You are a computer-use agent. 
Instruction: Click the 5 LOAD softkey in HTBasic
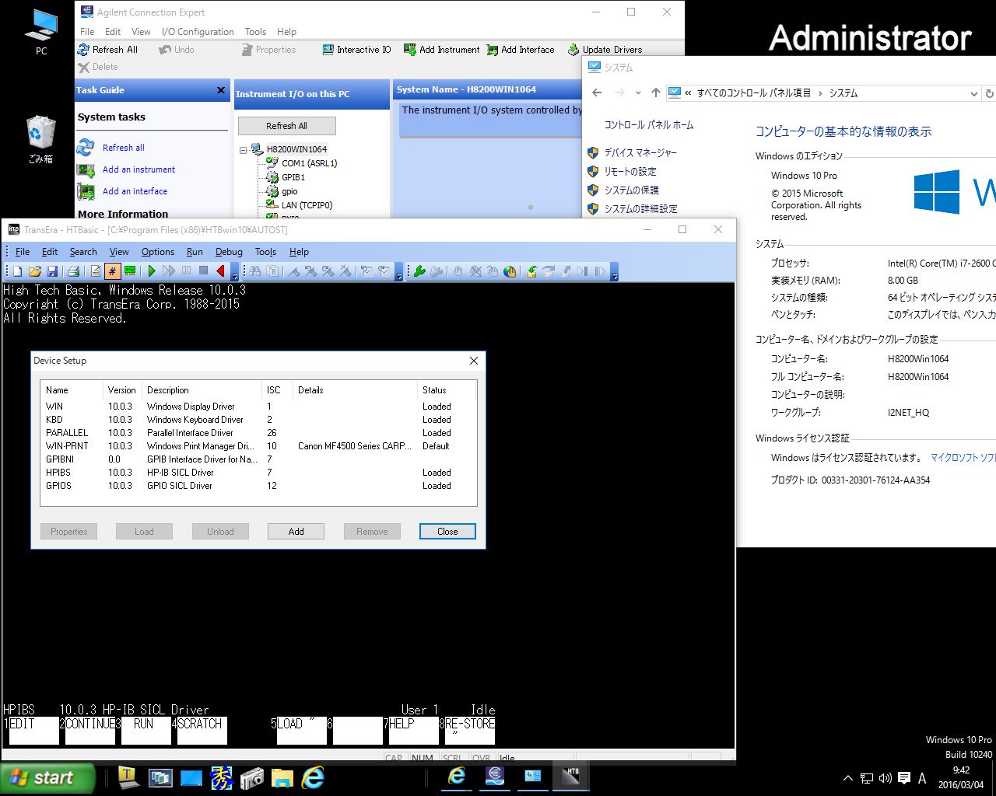click(300, 731)
